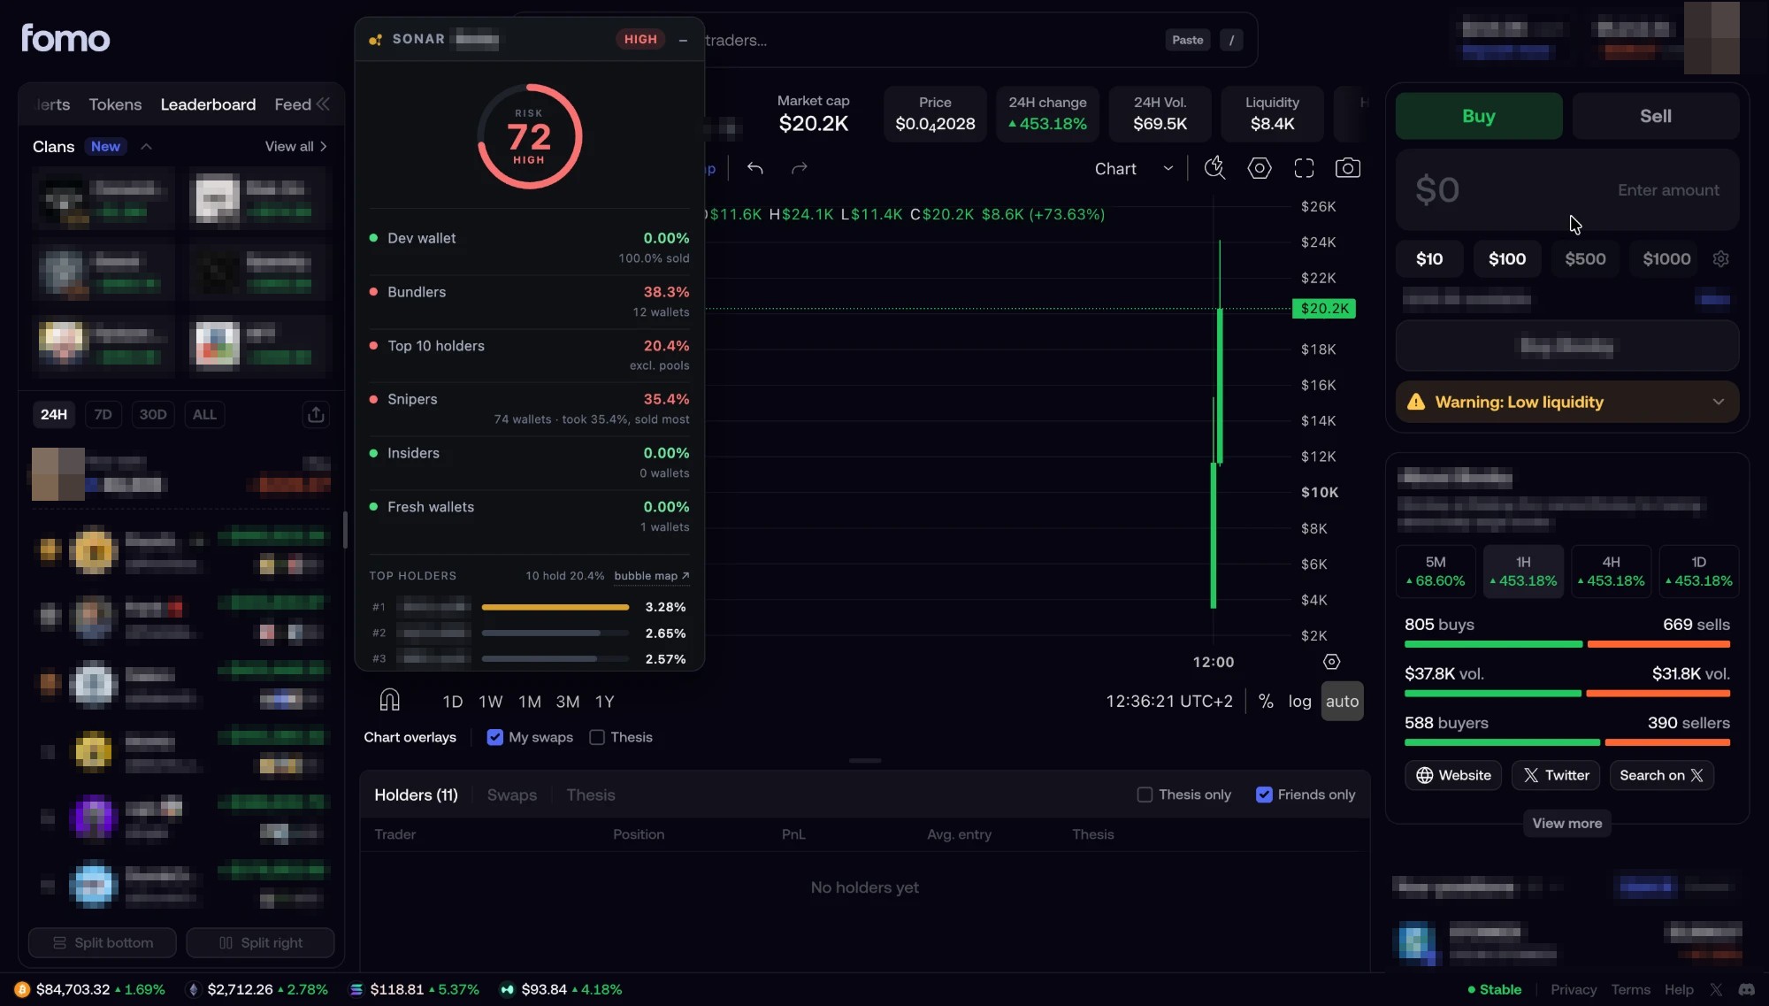Click the Split bottom button
The width and height of the screenshot is (1769, 1006).
pos(103,942)
